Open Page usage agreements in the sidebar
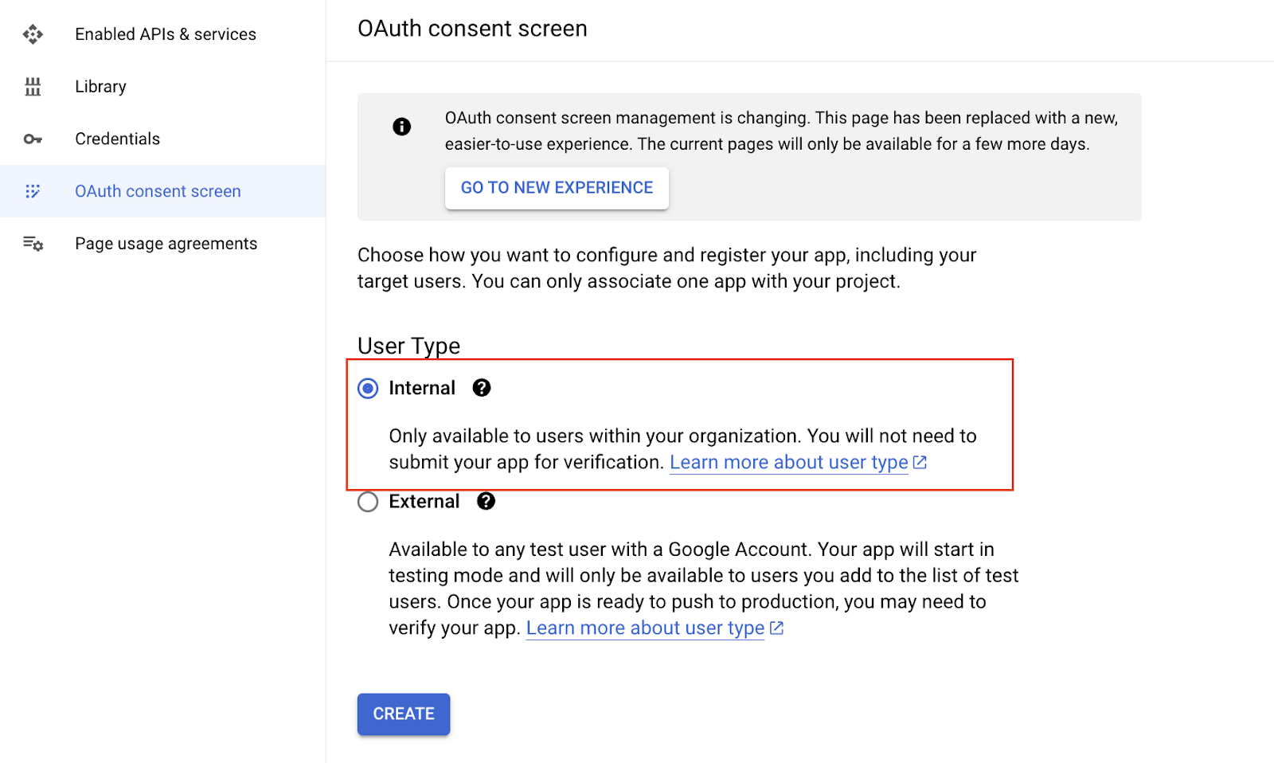This screenshot has width=1274, height=763. [166, 244]
